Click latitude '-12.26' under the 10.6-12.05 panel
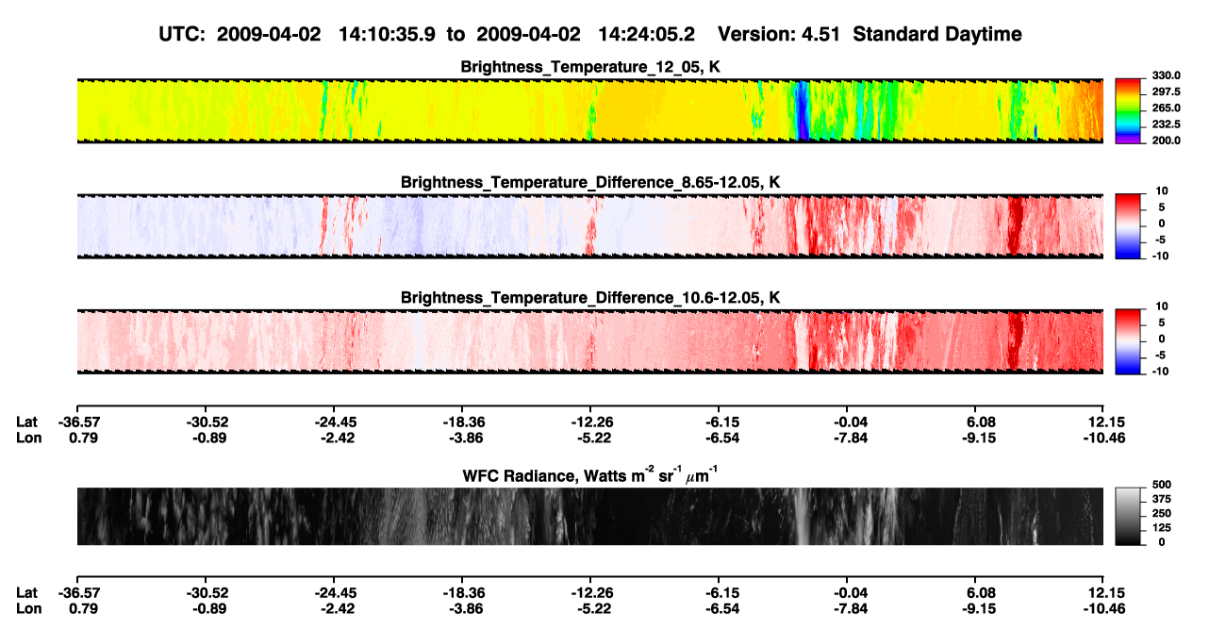Viewport: 1226px width, 629px height. [x=590, y=422]
